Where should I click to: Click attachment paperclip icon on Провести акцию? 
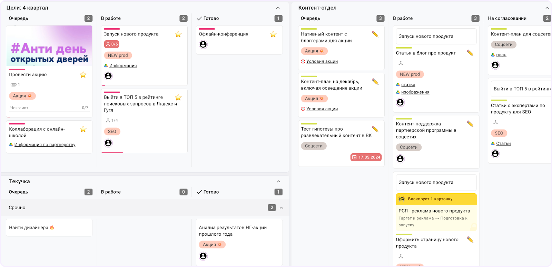pos(14,85)
